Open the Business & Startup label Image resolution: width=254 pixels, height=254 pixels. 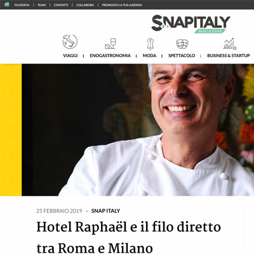229,56
